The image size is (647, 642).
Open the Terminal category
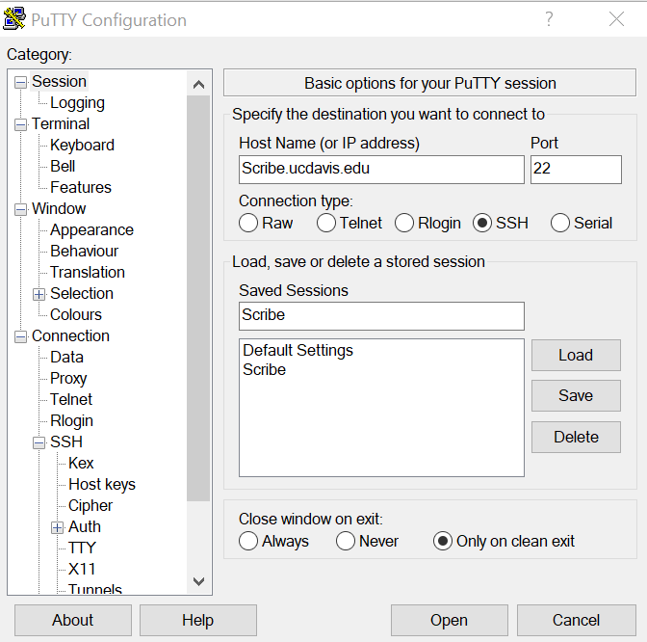click(x=61, y=124)
